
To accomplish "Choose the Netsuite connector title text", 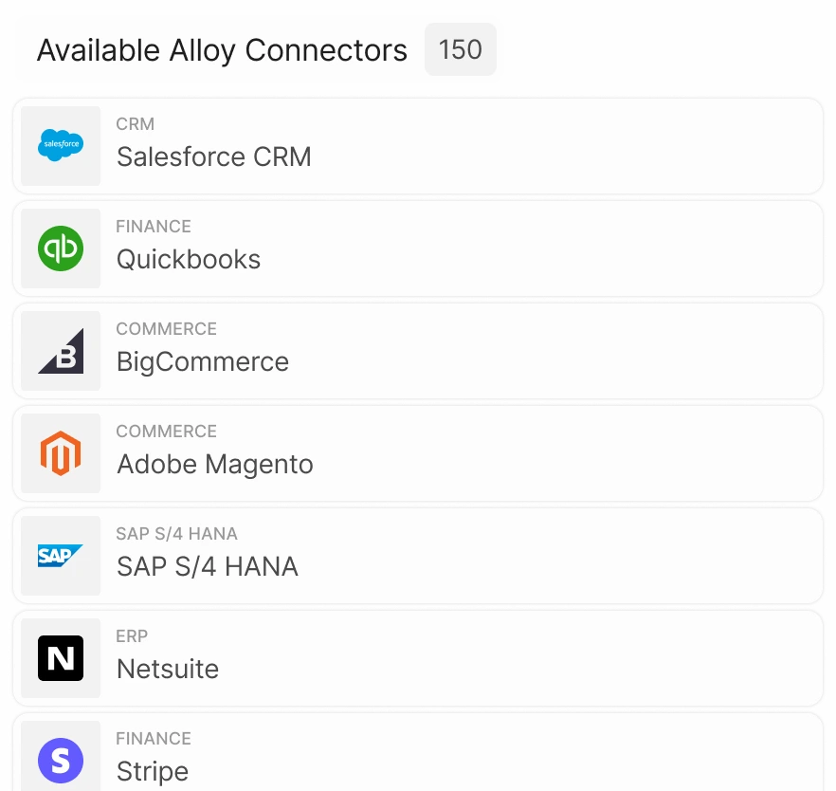I will (168, 669).
